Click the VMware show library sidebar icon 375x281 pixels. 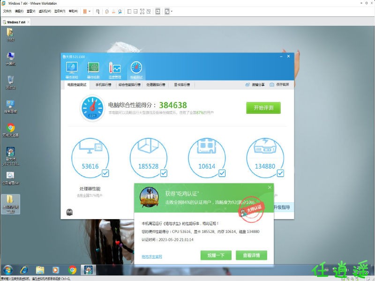click(129, 11)
